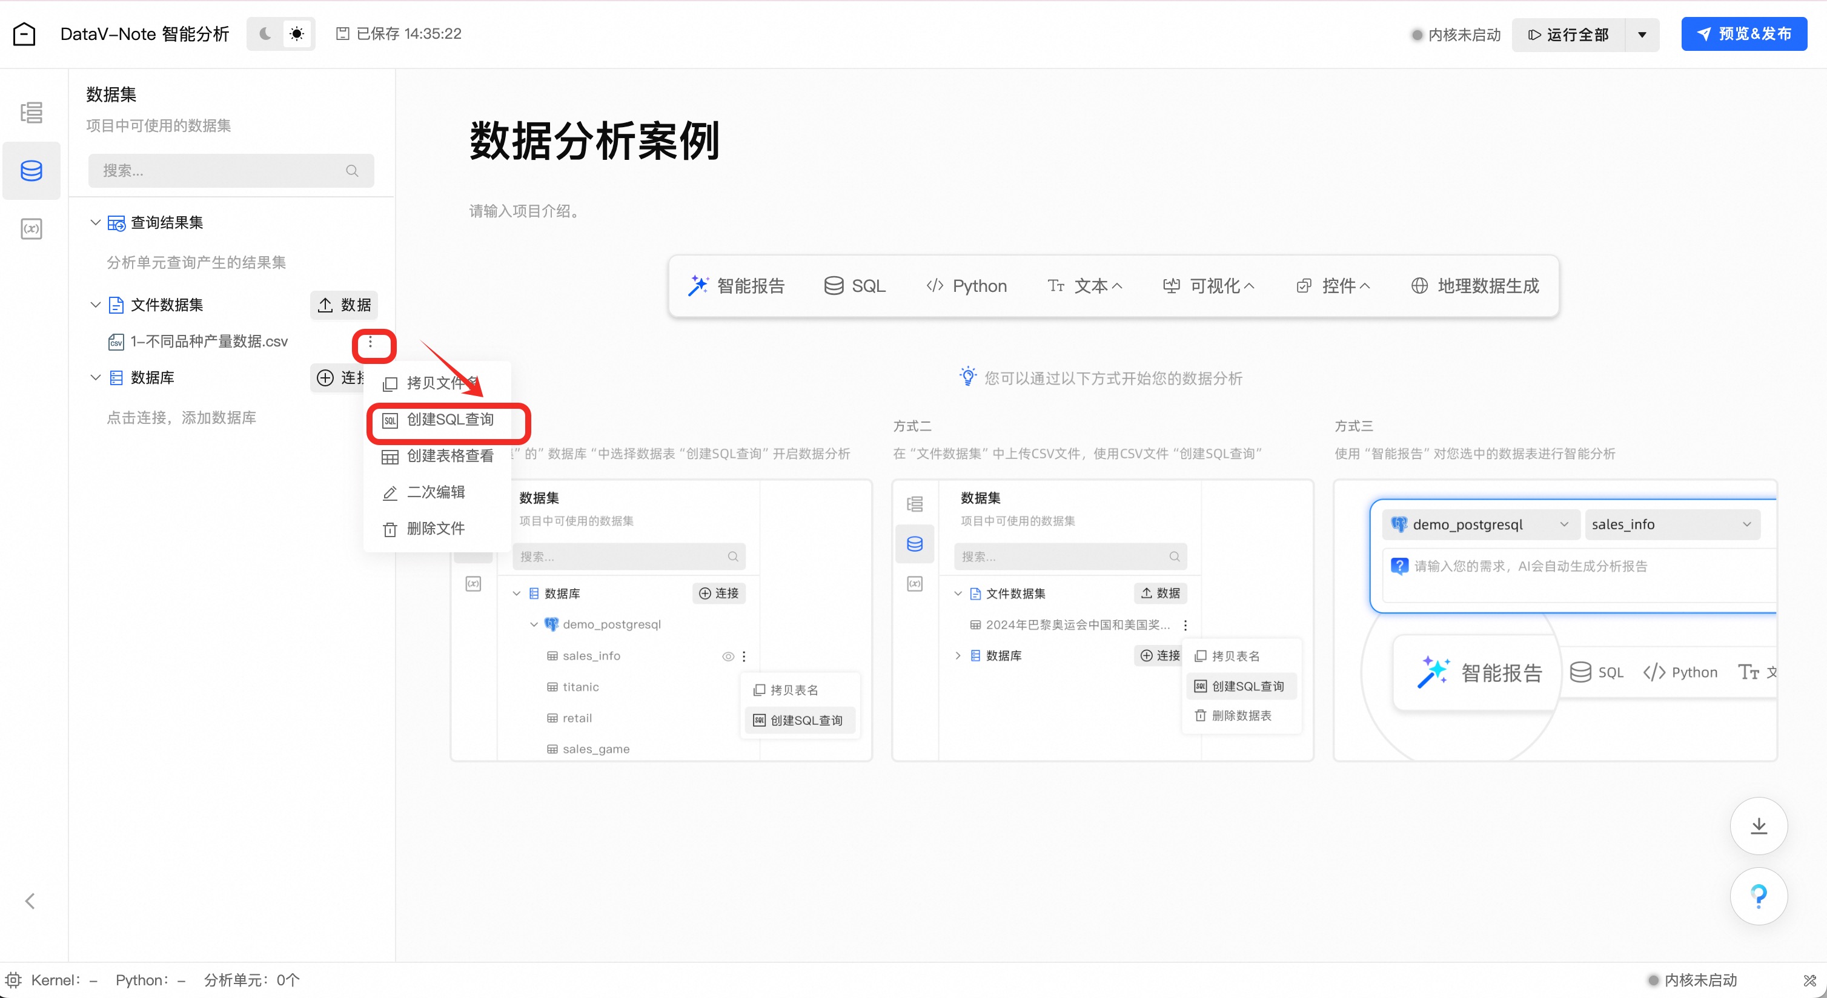Select the dataset database sidebar icon

click(x=31, y=171)
